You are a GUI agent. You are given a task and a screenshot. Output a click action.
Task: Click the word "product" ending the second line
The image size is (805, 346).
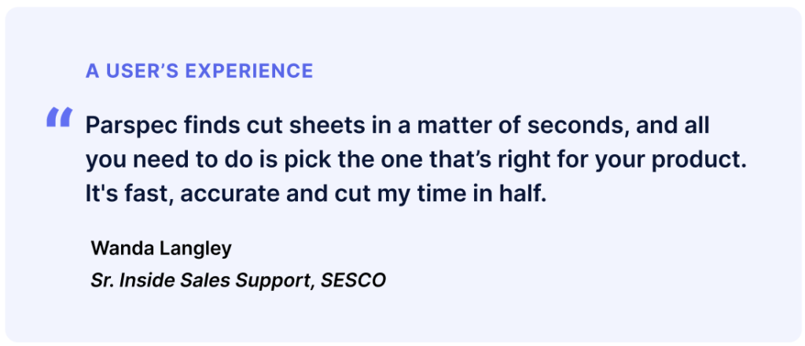click(x=701, y=160)
